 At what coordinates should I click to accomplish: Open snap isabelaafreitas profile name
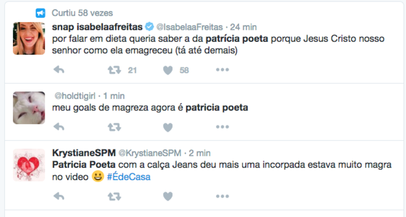(97, 26)
